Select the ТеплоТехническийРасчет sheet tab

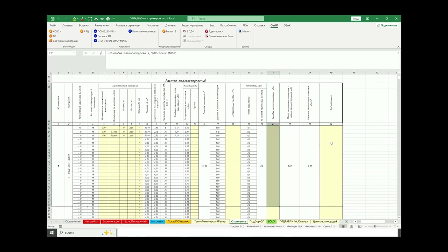210,222
